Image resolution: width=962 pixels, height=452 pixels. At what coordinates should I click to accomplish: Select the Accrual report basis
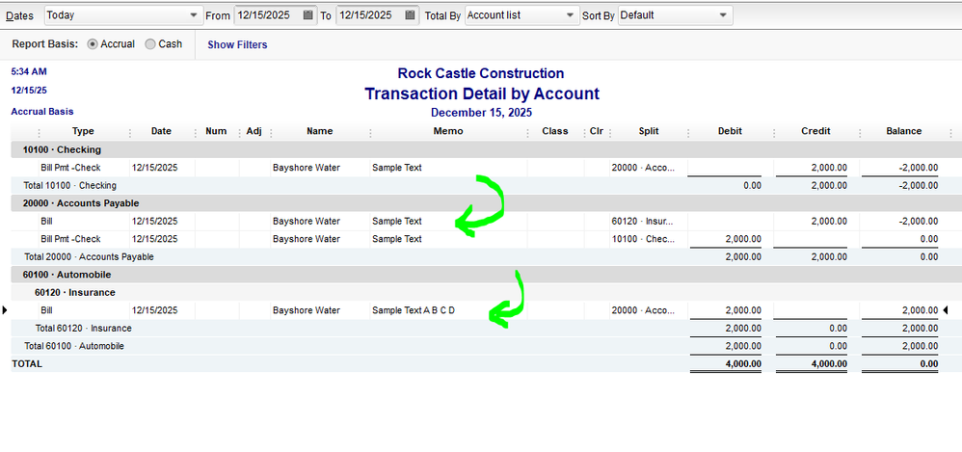(x=93, y=44)
